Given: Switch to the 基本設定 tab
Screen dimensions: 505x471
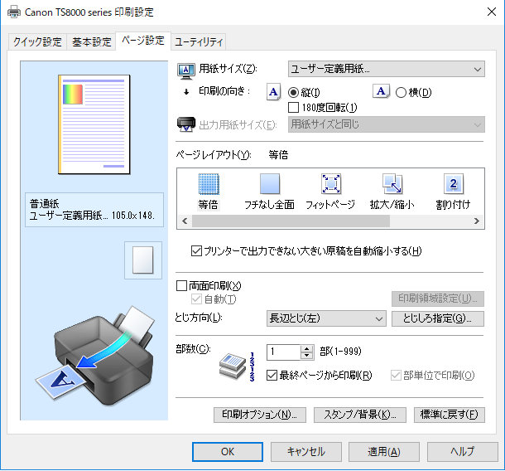Looking at the screenshot, I should tap(91, 42).
